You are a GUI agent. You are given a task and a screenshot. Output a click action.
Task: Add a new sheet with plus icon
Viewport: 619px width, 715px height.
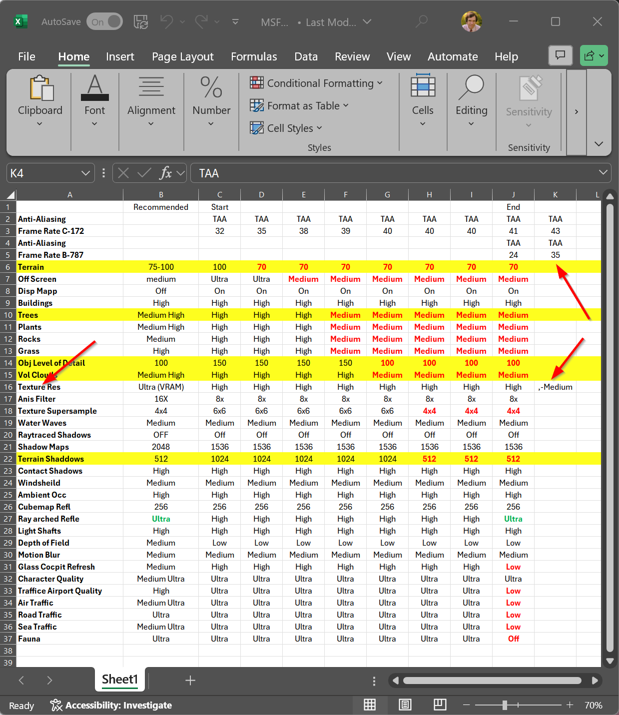[190, 680]
